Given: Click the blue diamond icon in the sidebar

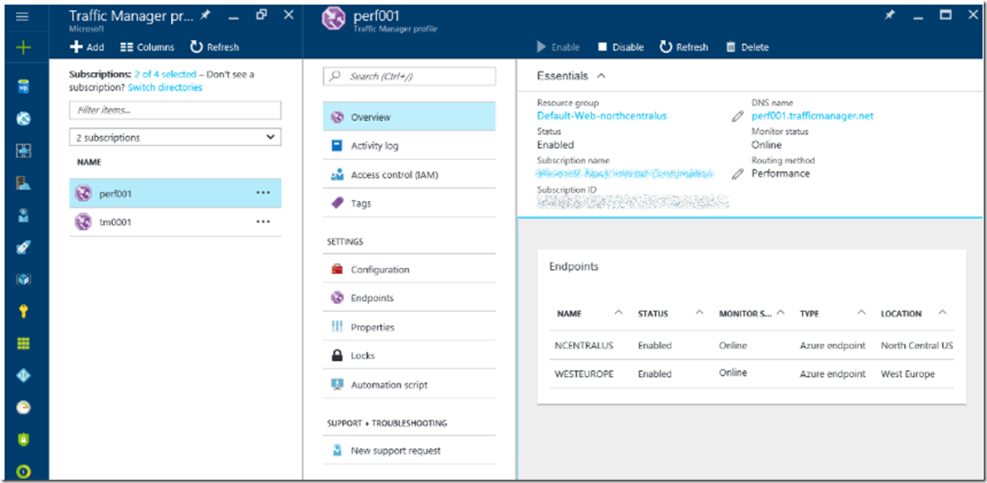Looking at the screenshot, I should [x=23, y=375].
